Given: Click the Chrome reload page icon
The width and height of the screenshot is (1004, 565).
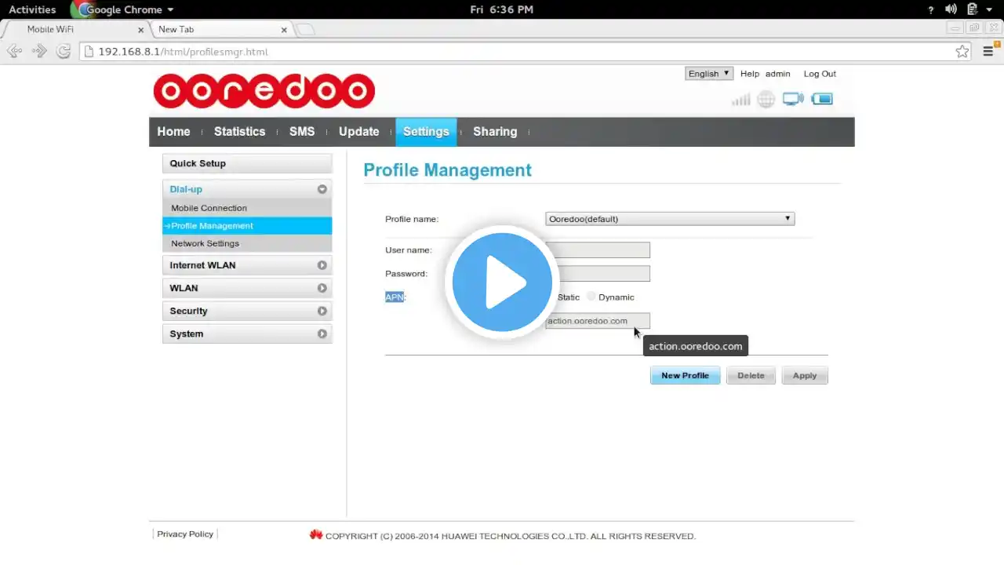Looking at the screenshot, I should [x=64, y=52].
